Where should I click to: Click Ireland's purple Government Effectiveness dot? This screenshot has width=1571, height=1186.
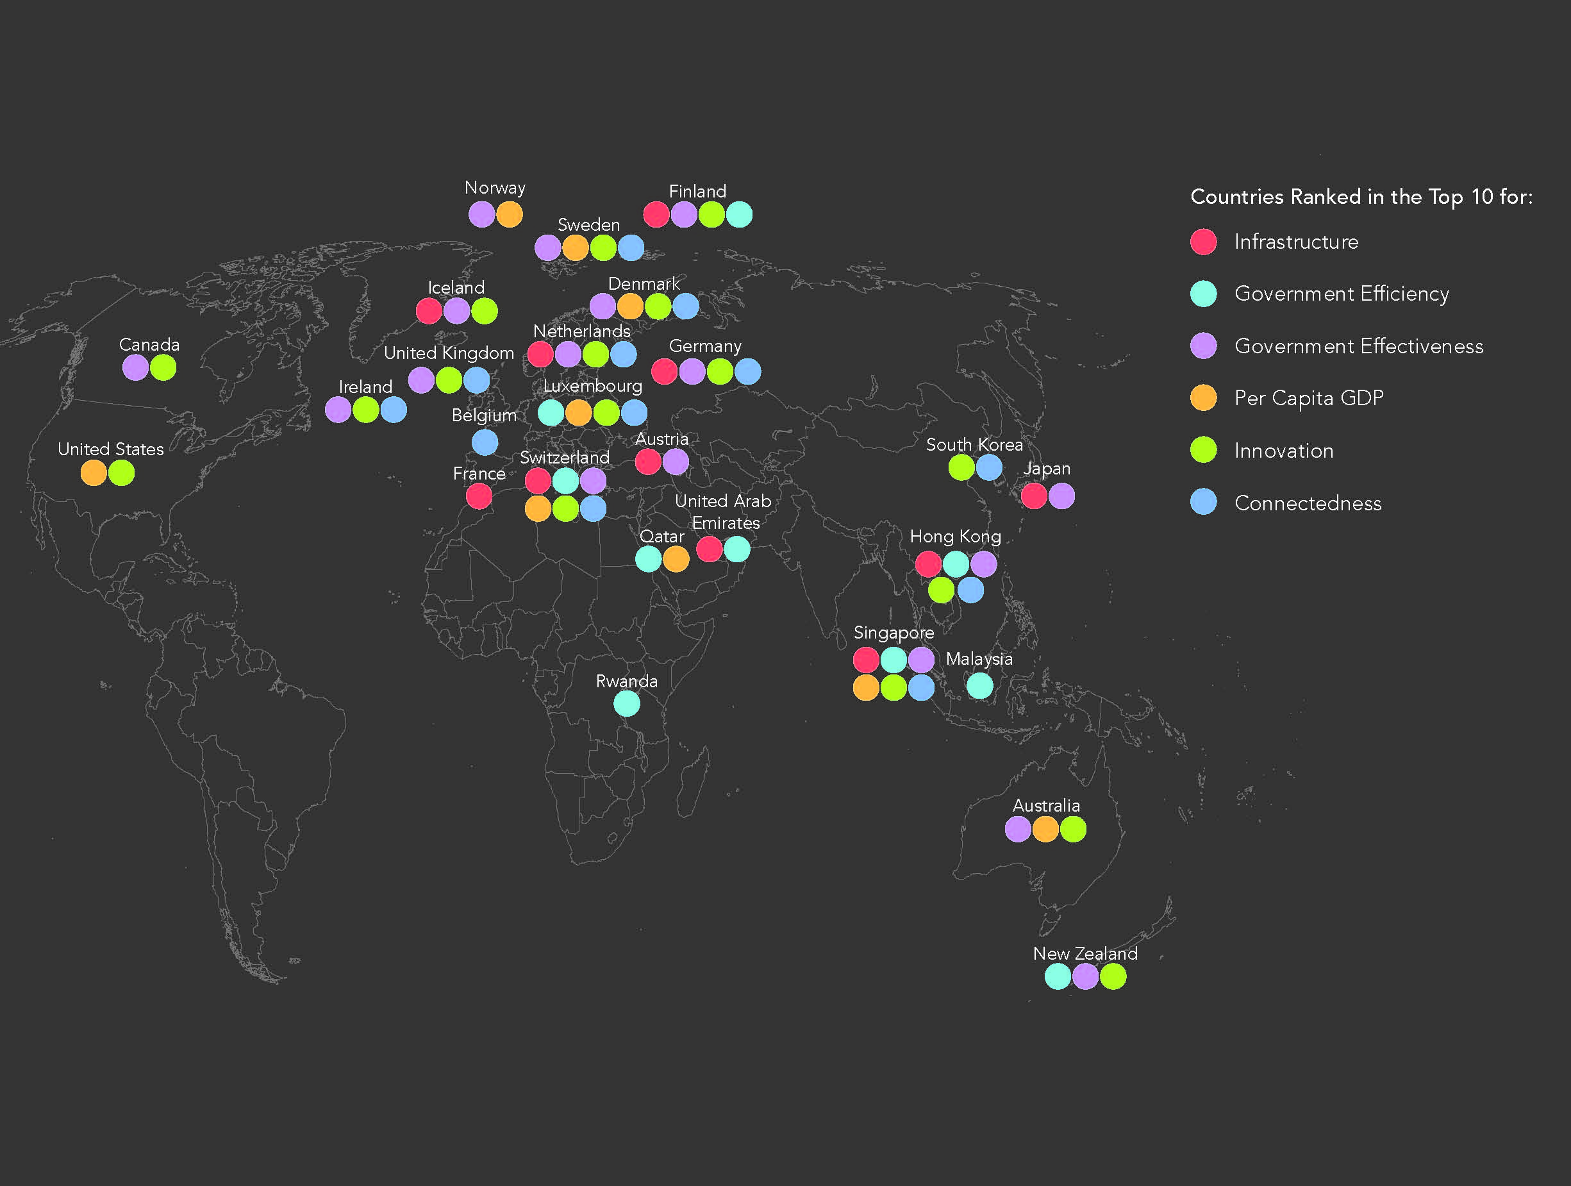click(338, 410)
